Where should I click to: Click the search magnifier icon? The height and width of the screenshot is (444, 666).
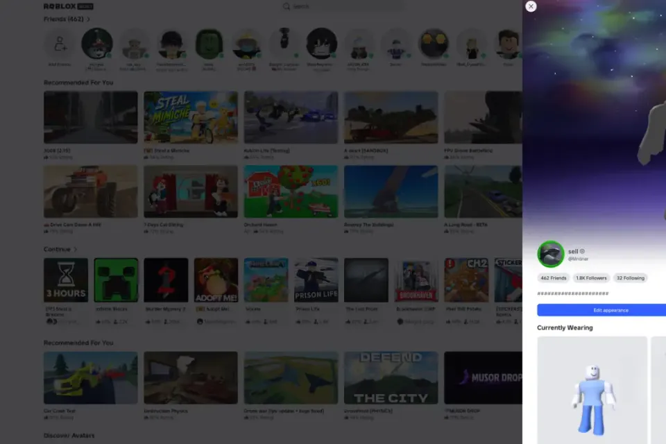coord(287,6)
